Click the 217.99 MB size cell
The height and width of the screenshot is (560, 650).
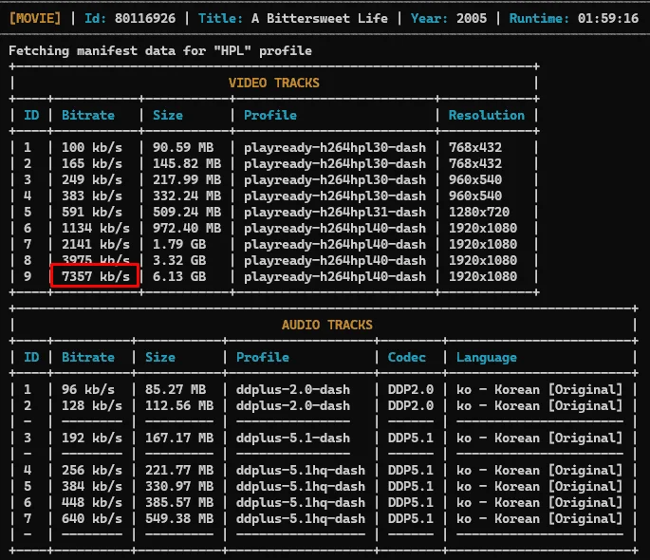pyautogui.click(x=187, y=180)
